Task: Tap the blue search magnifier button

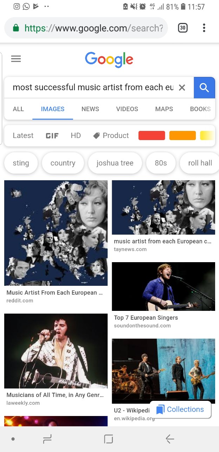Action: pos(204,88)
